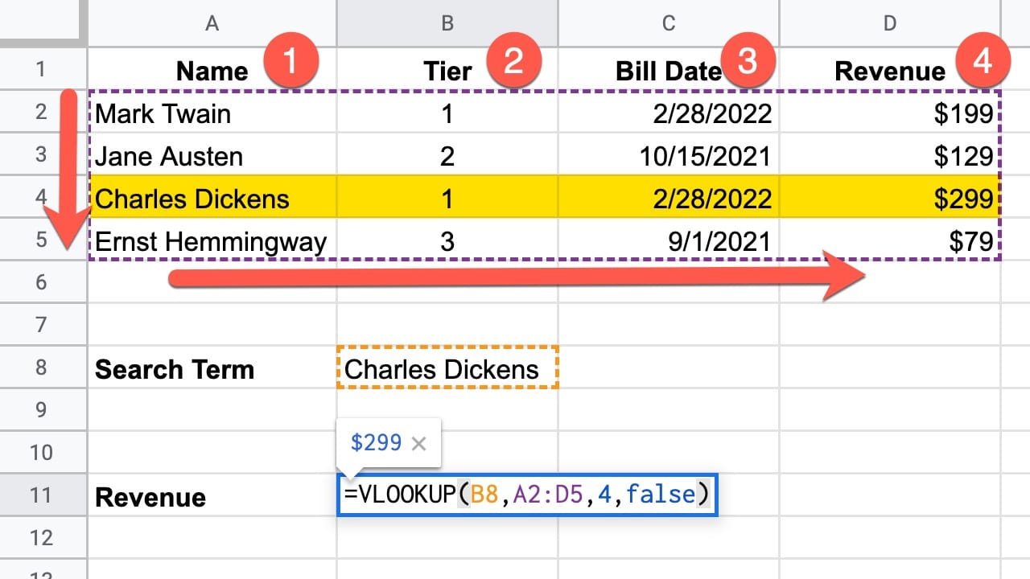
Task: Click the Jane Austen name cell
Action: (212, 156)
